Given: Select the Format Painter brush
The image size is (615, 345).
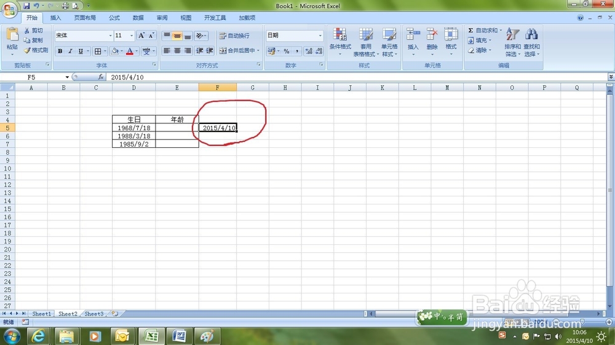Looking at the screenshot, I should [36, 50].
